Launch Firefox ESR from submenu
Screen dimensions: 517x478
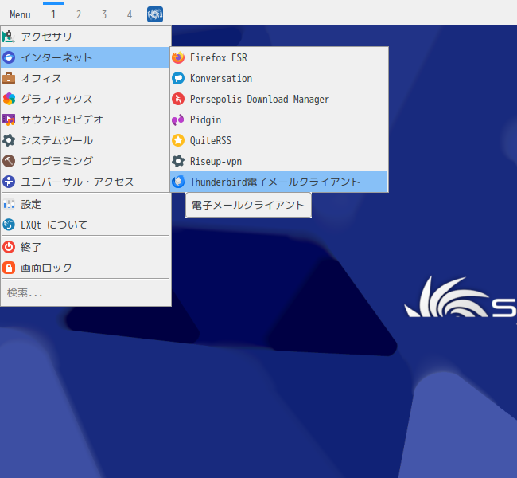pyautogui.click(x=279, y=57)
